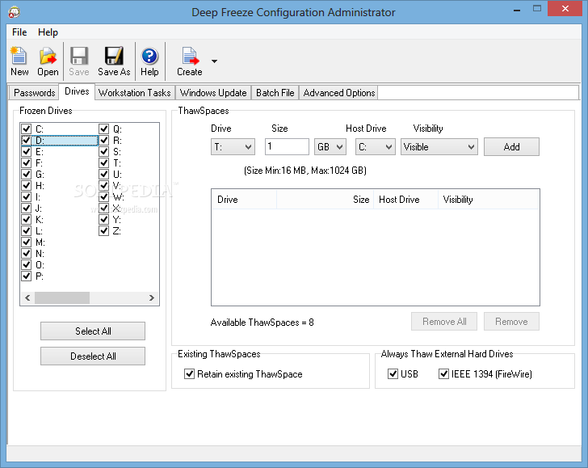588x468 pixels.
Task: Click the Select All drives button
Action: tap(93, 331)
